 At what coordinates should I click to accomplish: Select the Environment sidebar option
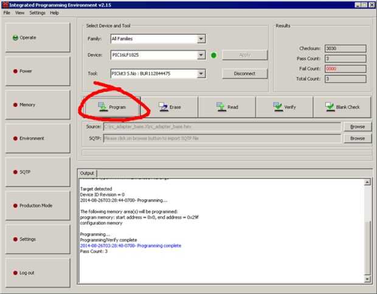pyautogui.click(x=38, y=138)
